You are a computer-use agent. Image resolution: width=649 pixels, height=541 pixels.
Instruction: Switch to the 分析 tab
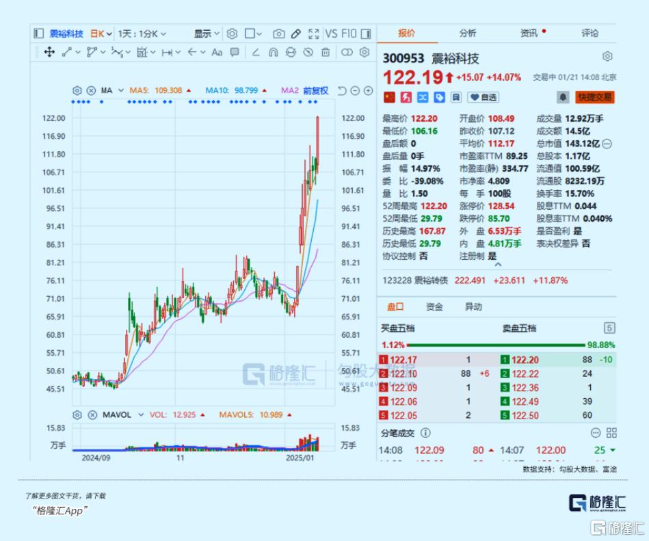click(468, 33)
